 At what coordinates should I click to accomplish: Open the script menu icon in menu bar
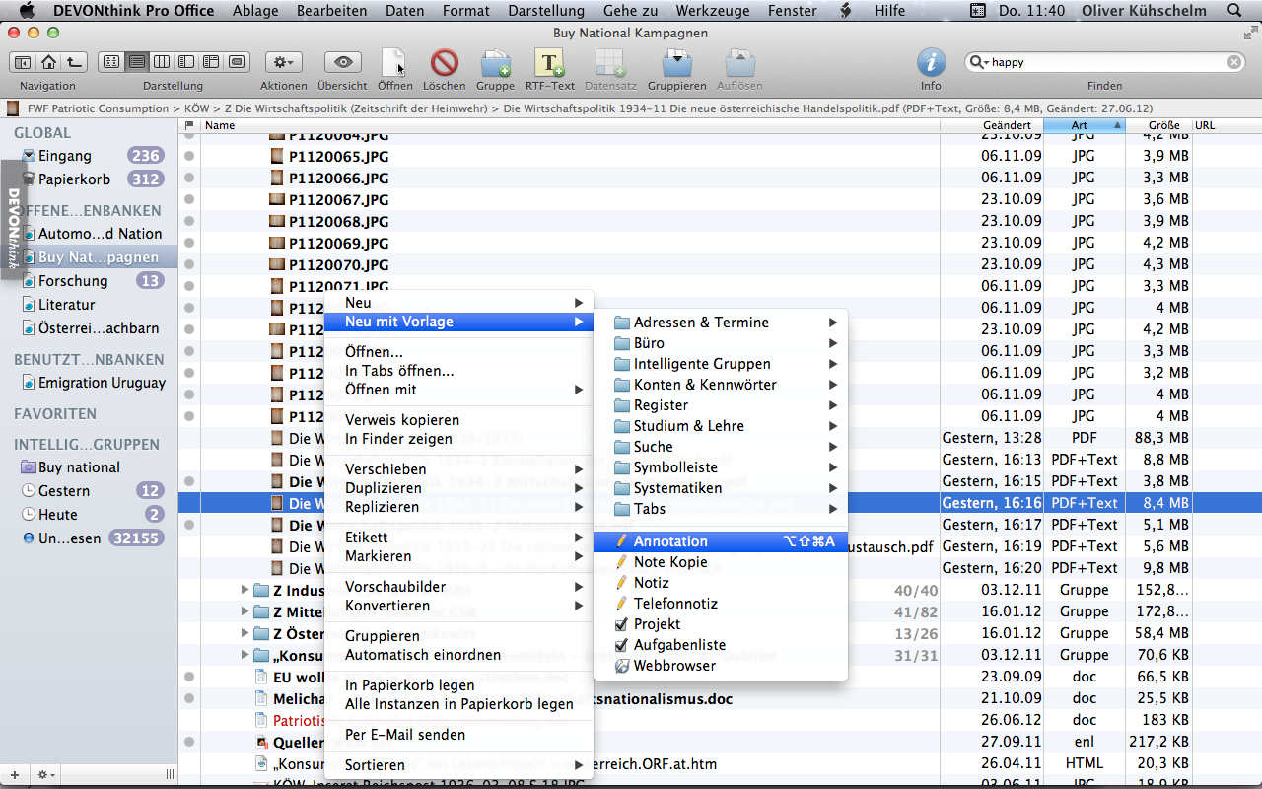pyautogui.click(x=845, y=11)
